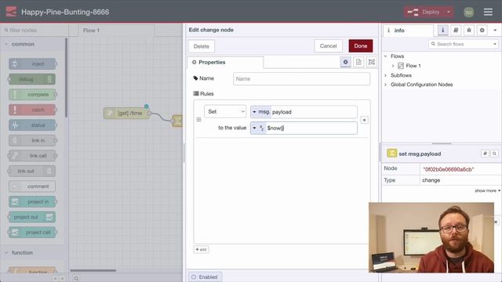Open the sidebar tabs dropdown arrow
This screenshot has width=502, height=282.
click(495, 30)
